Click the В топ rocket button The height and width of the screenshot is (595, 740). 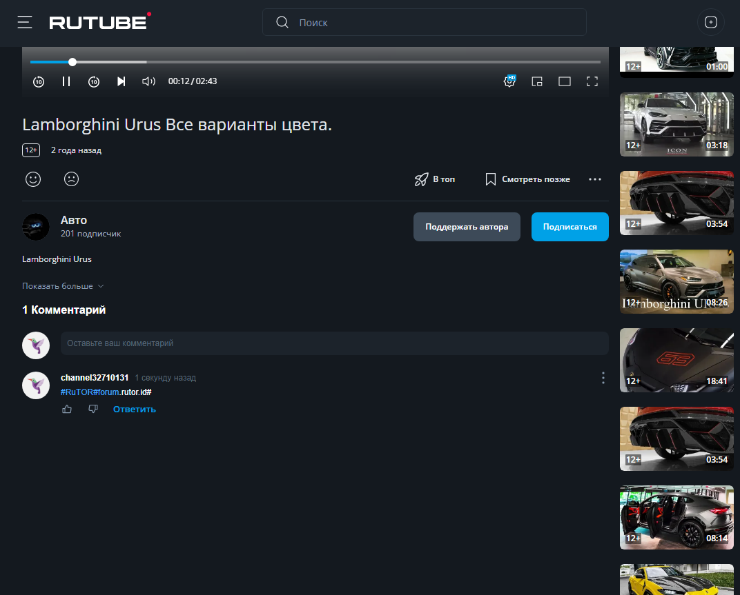pyautogui.click(x=435, y=179)
